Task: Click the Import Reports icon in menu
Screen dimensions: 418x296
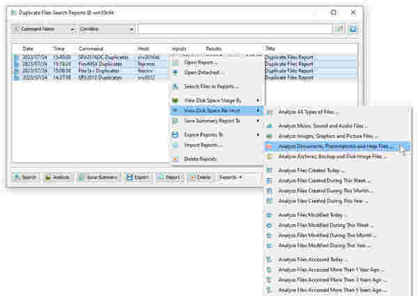Action: click(176, 145)
